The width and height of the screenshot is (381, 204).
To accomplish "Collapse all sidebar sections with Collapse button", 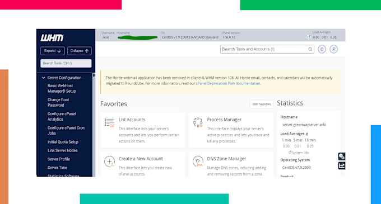I will click(80, 51).
